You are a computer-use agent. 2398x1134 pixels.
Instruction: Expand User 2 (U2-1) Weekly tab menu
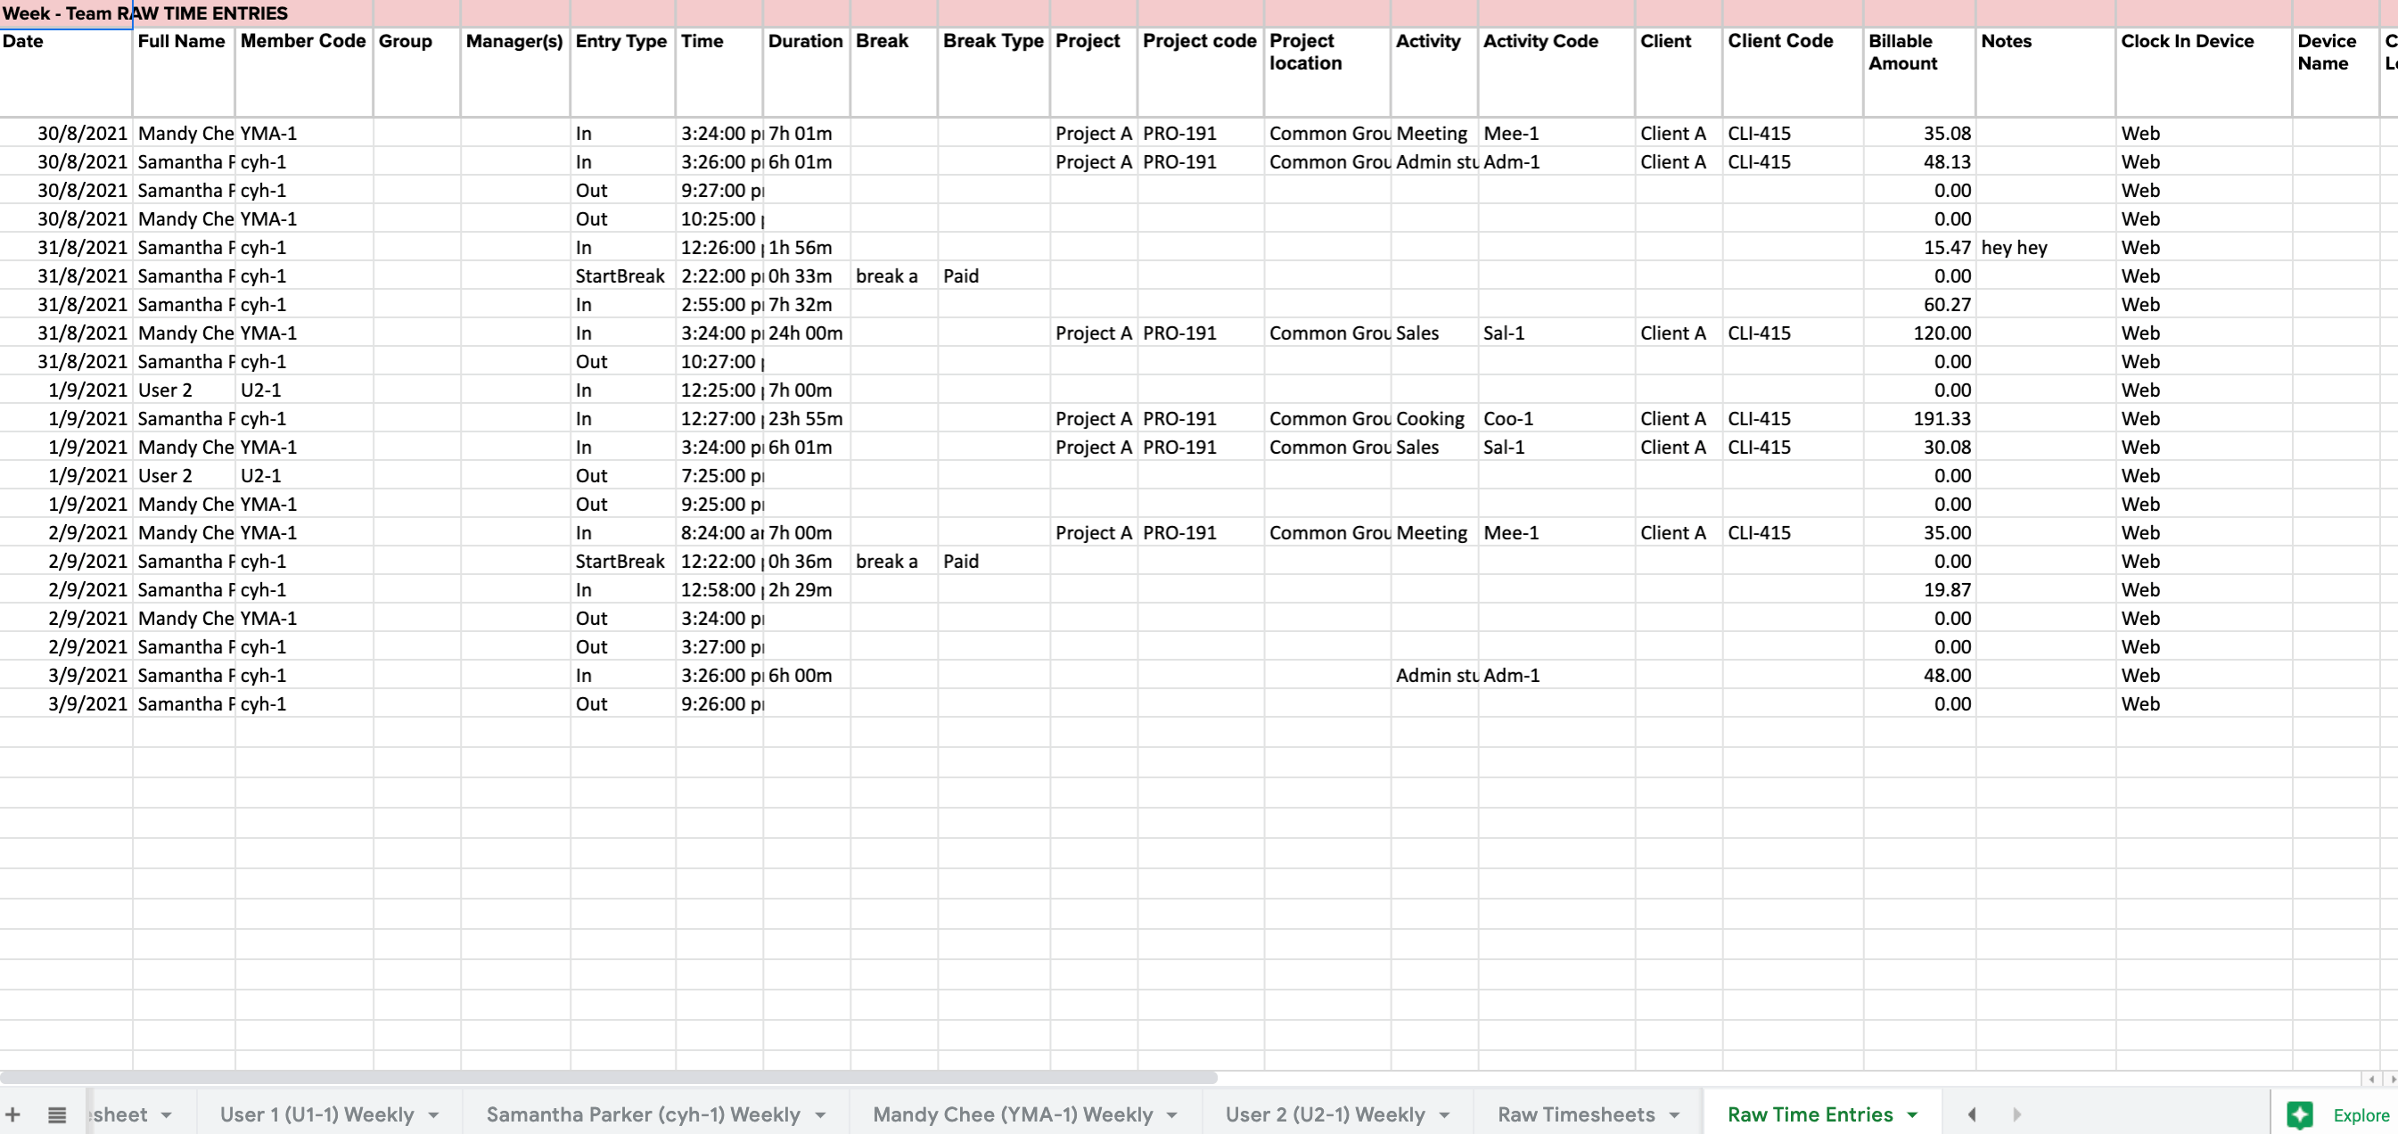[x=1444, y=1114]
